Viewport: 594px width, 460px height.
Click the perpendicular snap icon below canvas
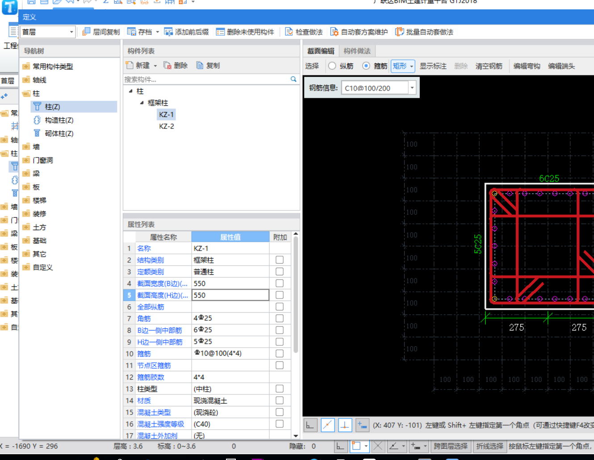pyautogui.click(x=345, y=425)
